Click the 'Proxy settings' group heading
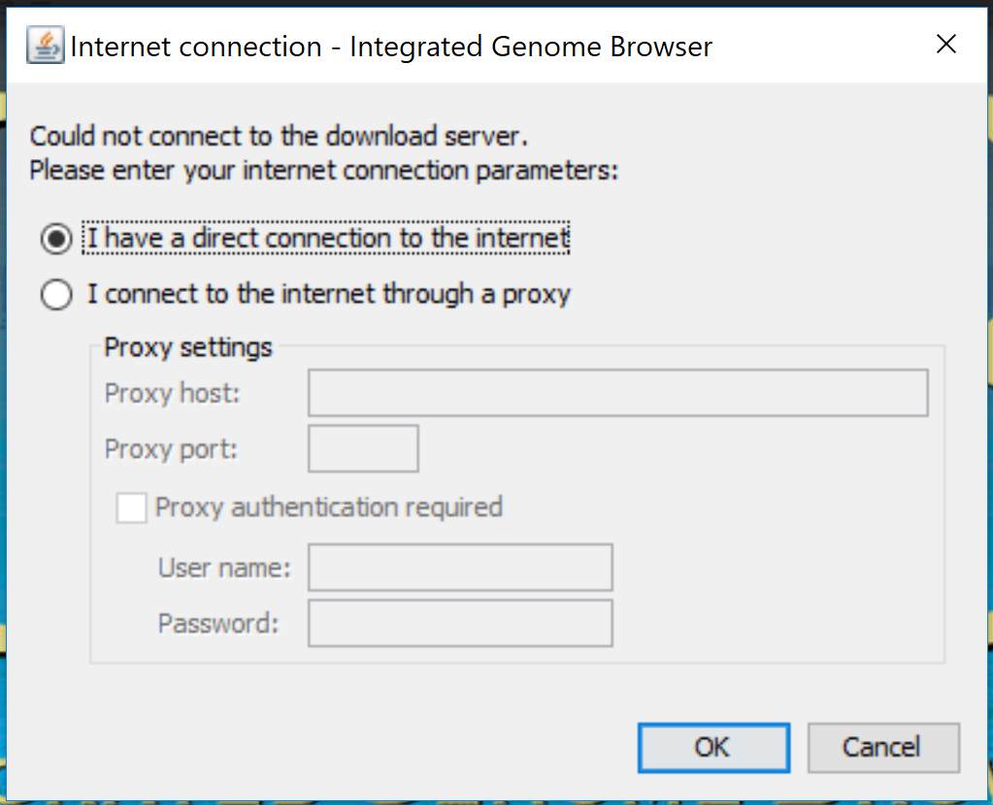The height and width of the screenshot is (805, 993). [188, 347]
